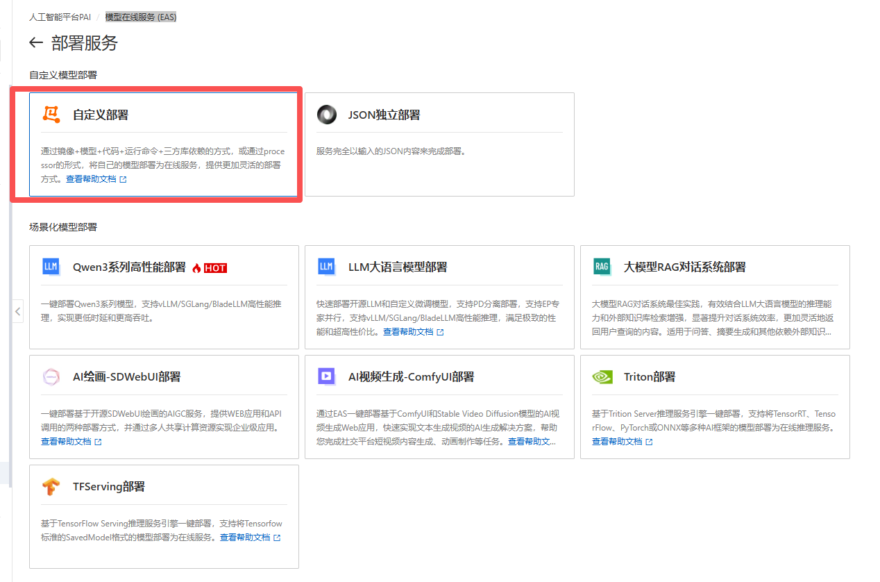The width and height of the screenshot is (880, 582).
Task: Click the LLM大语言模型部署 blue LLM icon
Action: coord(326,267)
